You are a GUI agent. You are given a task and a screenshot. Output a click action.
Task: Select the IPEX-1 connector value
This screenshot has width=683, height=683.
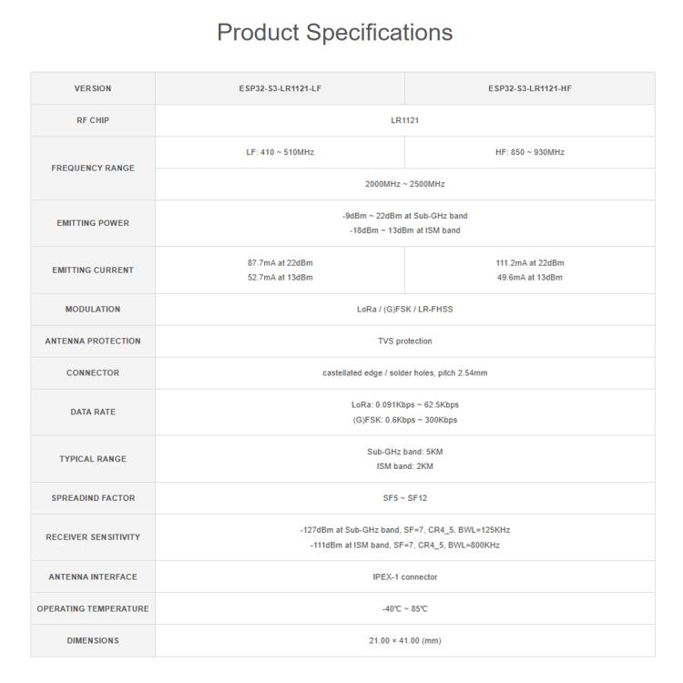(404, 576)
